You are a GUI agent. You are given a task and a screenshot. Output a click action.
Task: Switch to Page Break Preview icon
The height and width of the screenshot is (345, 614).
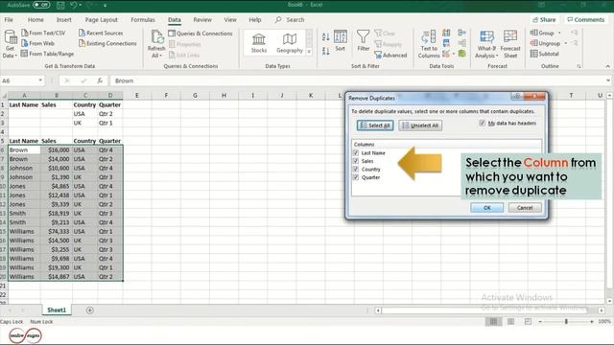point(528,321)
